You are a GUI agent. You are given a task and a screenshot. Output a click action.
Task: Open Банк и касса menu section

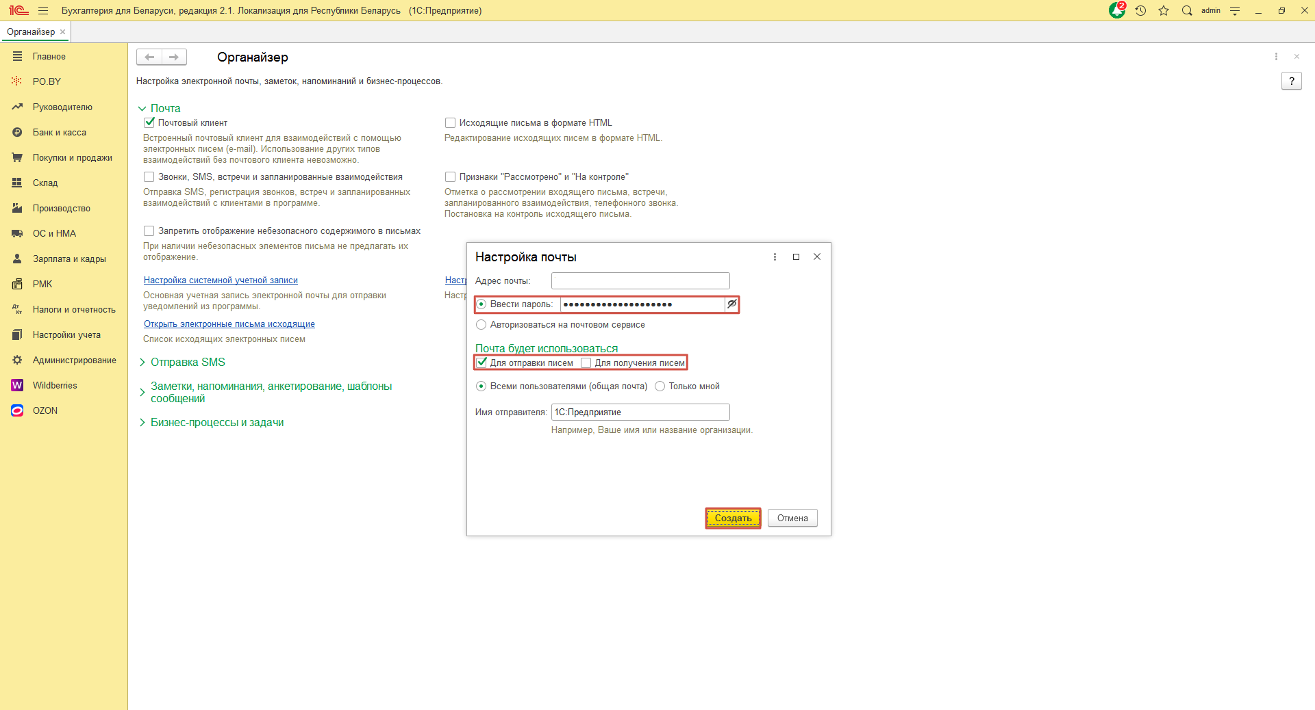60,133
